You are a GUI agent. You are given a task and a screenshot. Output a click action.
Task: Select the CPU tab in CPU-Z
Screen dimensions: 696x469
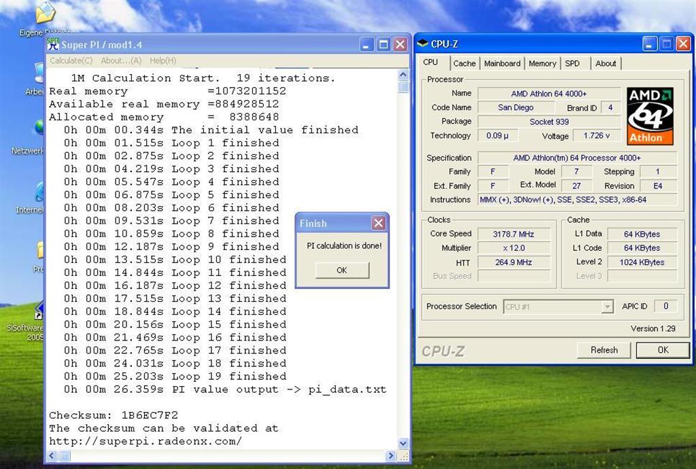point(430,62)
